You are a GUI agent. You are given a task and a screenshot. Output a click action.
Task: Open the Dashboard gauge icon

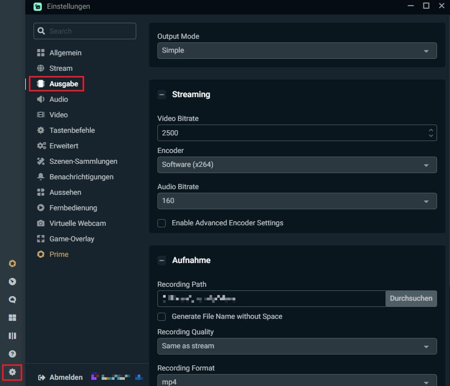(11, 282)
